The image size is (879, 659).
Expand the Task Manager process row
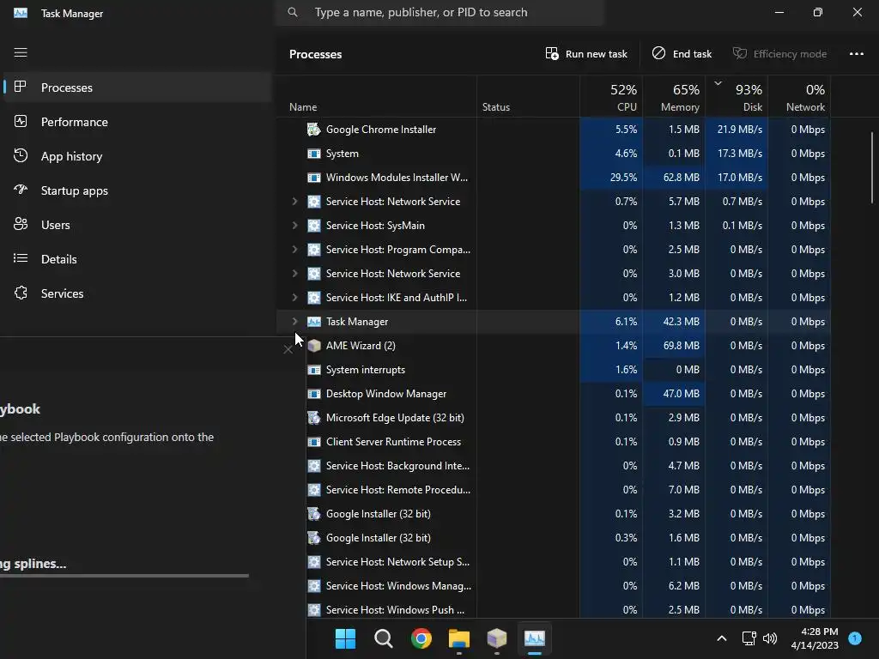click(295, 322)
